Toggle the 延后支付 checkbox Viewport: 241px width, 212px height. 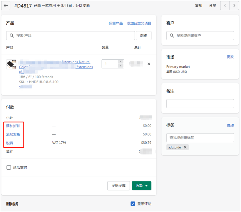point(9,167)
